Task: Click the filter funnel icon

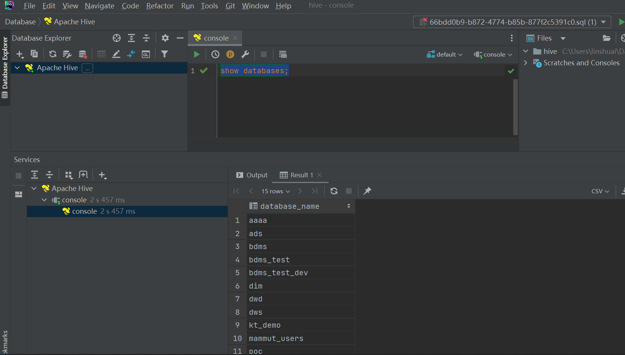Action: pos(164,54)
